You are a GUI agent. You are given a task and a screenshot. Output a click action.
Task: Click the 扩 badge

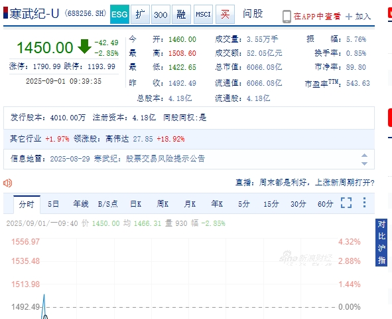[x=140, y=14]
